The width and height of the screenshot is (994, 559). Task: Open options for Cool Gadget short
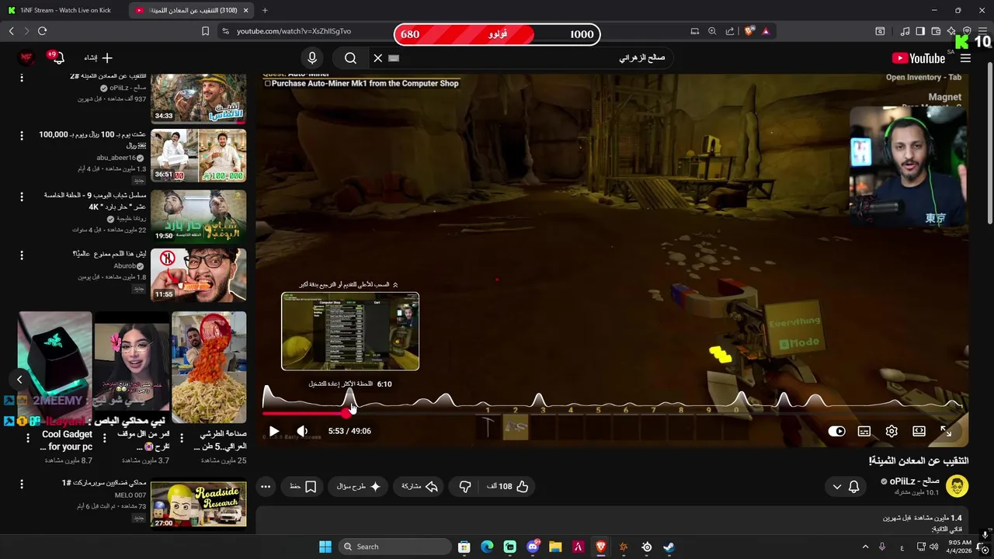[28, 439]
